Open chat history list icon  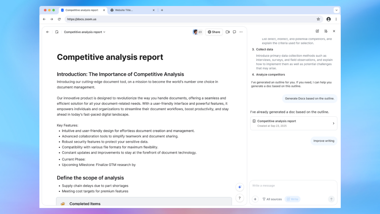pos(326,31)
